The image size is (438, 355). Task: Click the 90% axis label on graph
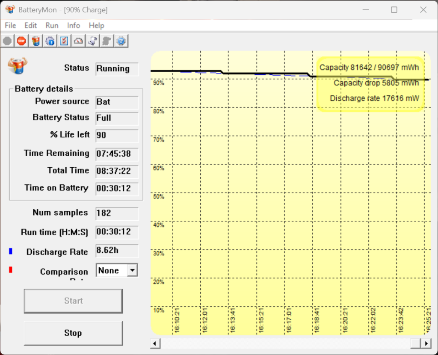point(158,83)
